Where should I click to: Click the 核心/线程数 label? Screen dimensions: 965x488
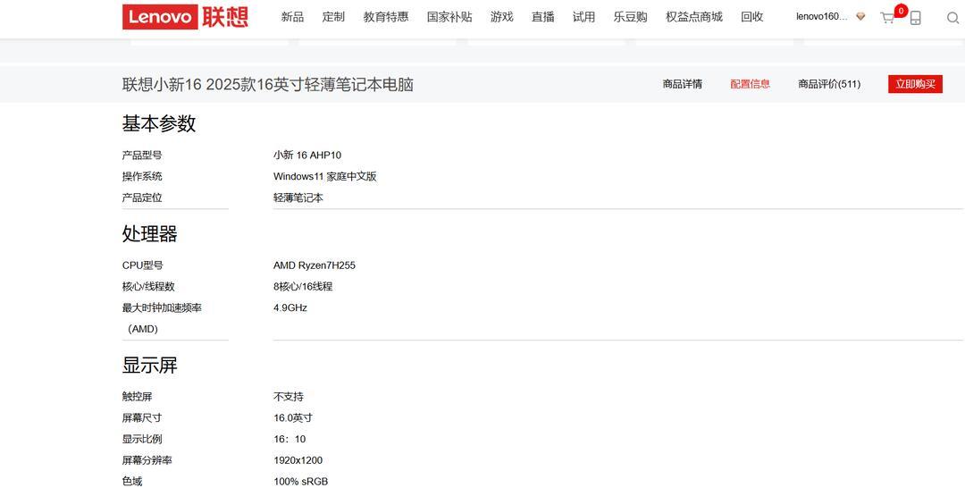point(148,287)
